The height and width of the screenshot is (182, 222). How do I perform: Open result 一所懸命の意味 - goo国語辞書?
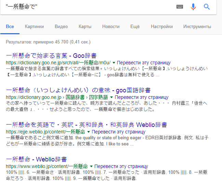[78, 90]
